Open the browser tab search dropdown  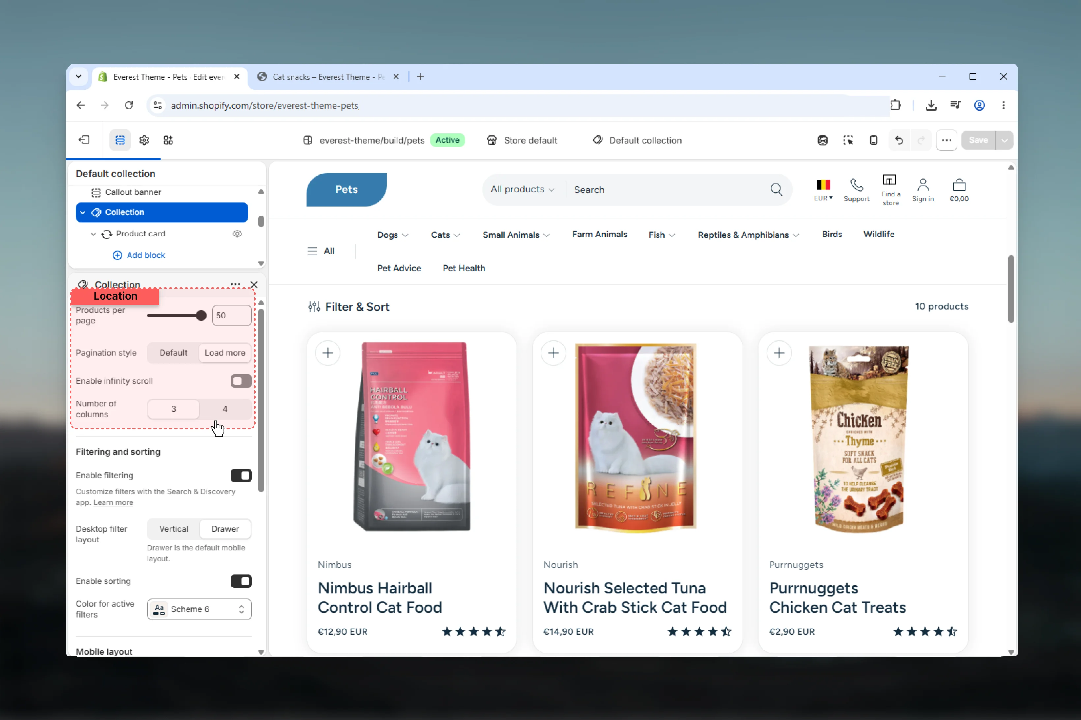click(78, 77)
